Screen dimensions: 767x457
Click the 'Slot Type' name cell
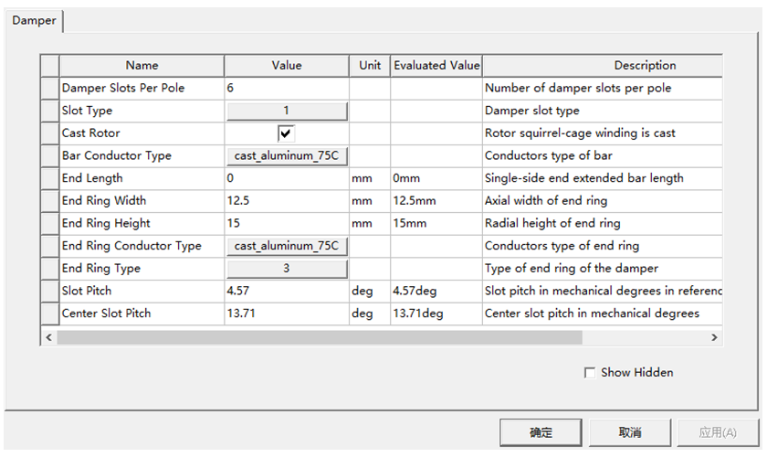[x=142, y=111]
